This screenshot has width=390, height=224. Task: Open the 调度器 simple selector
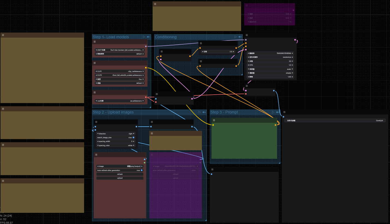[270, 73]
